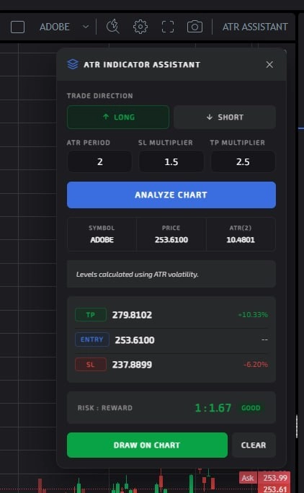Click the TP badge label
This screenshot has width=304, height=493.
tap(91, 315)
